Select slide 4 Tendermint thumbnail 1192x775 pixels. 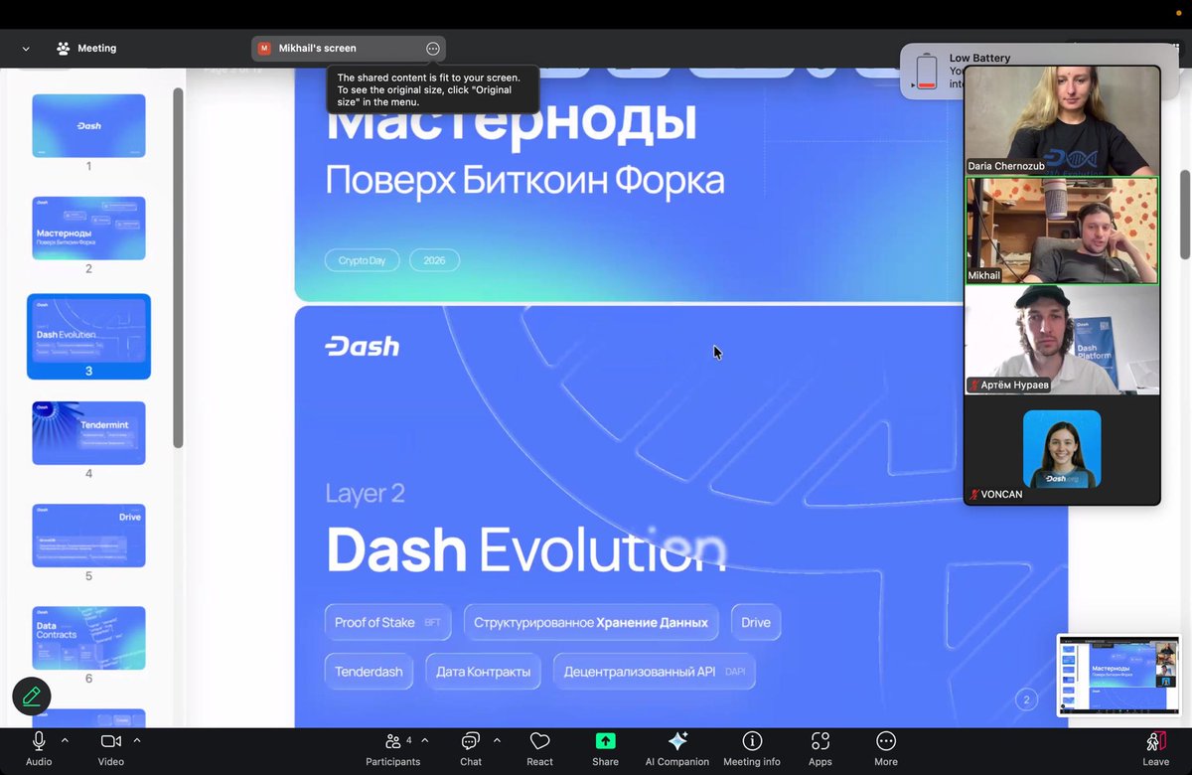[x=88, y=432]
